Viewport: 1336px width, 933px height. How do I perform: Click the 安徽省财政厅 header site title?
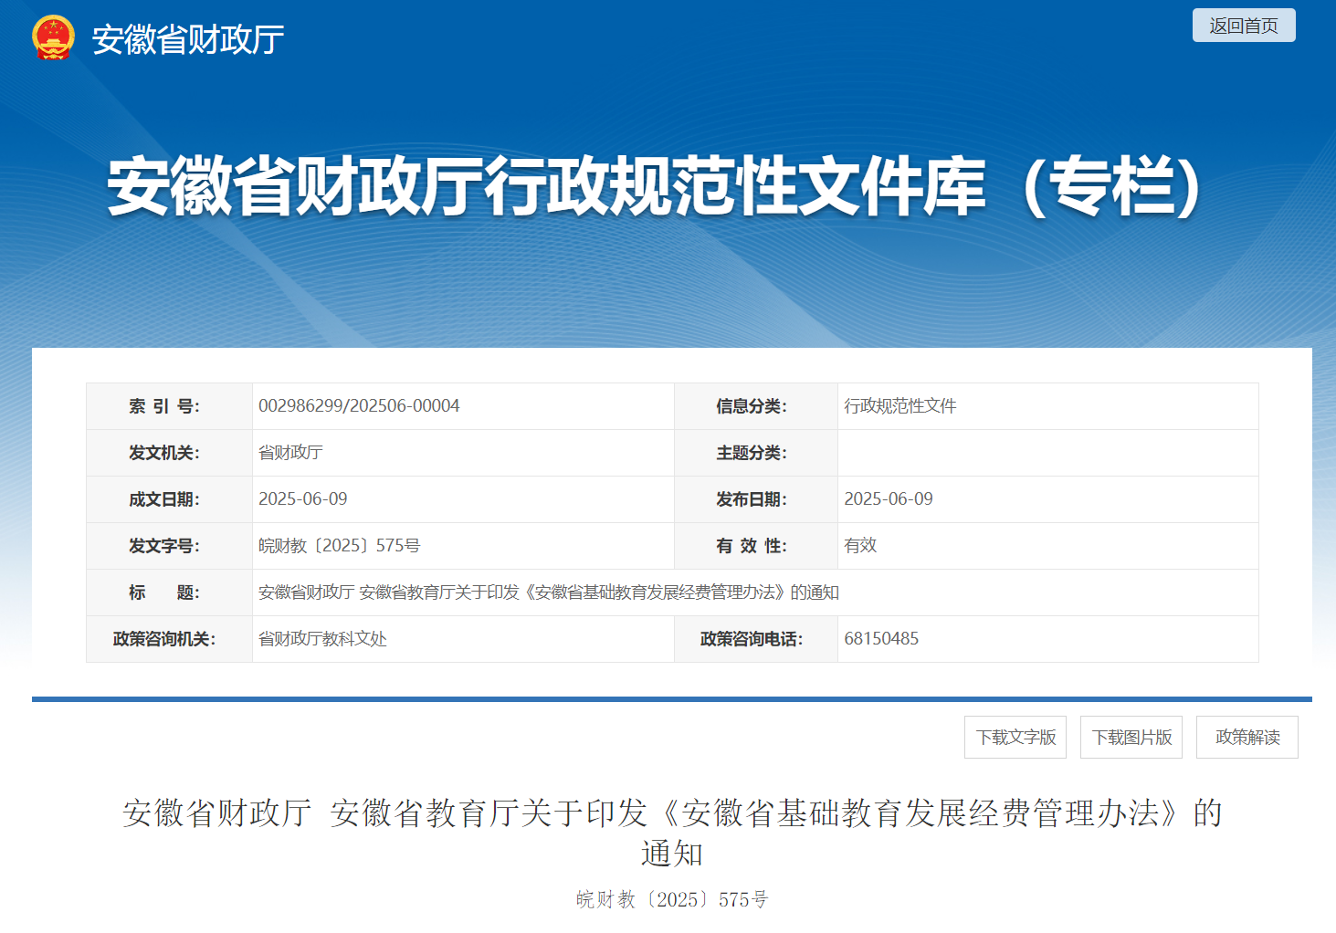(x=188, y=39)
